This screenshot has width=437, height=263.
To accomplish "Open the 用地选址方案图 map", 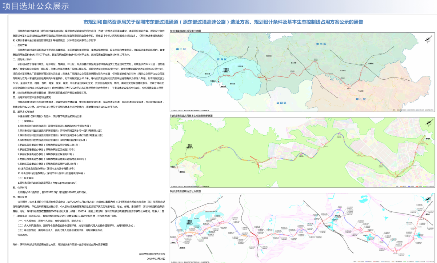I will click(302, 227).
